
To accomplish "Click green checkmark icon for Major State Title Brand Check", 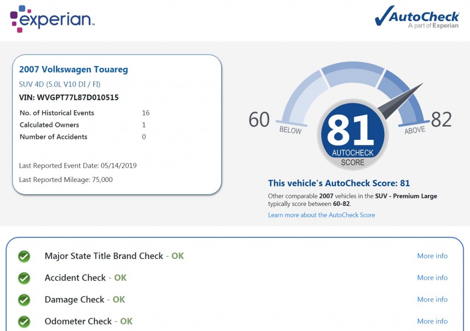I will click(x=24, y=256).
